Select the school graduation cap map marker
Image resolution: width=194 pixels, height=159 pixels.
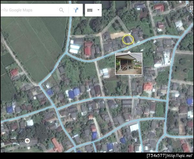[x=27, y=141]
